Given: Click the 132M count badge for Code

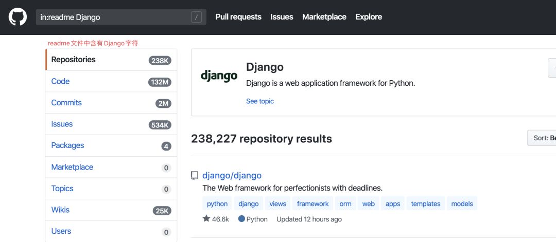Looking at the screenshot, I should click(160, 82).
